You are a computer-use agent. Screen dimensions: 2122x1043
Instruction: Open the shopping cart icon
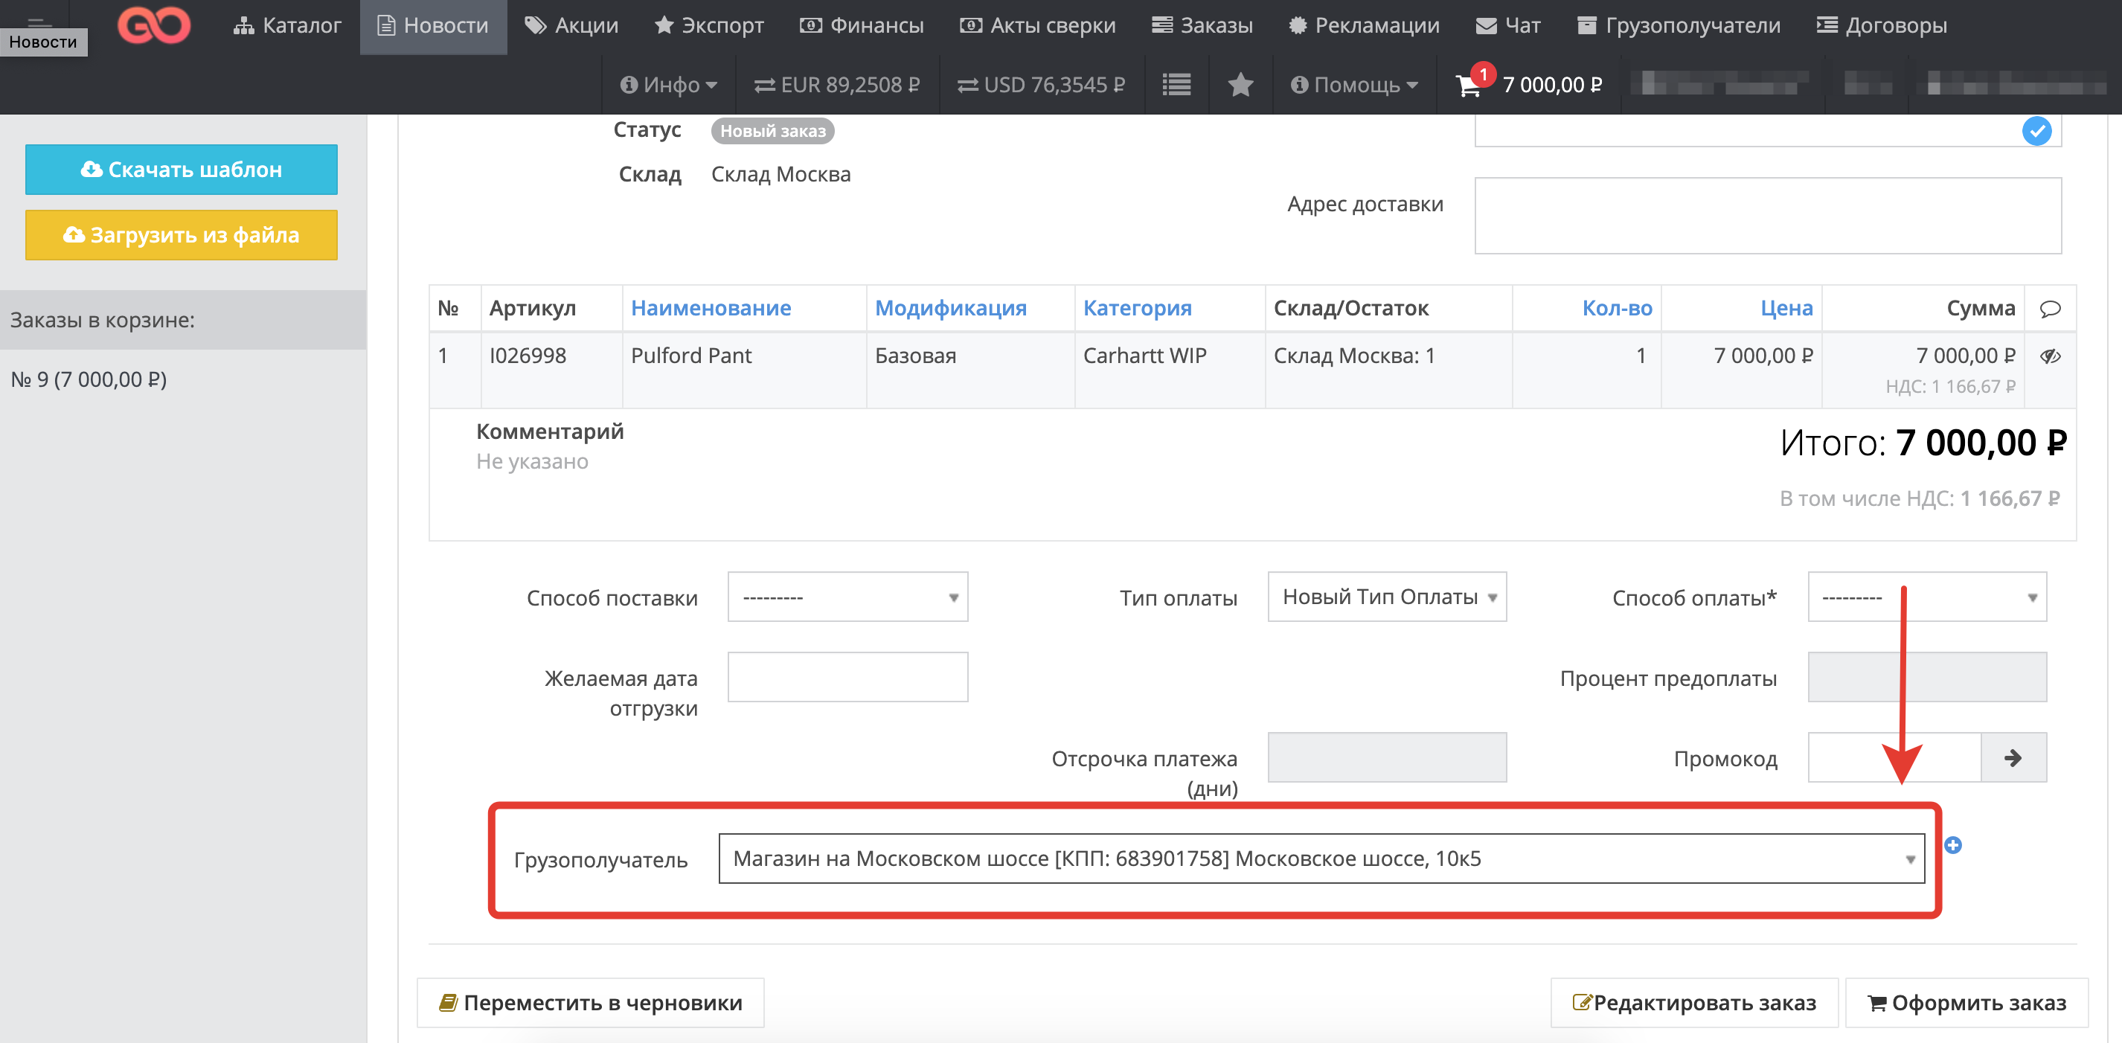(x=1468, y=85)
